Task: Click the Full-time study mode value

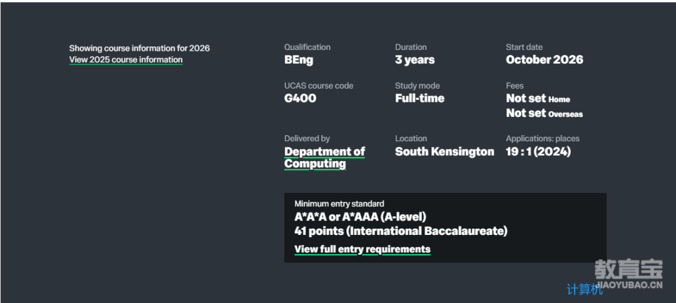Action: (419, 99)
